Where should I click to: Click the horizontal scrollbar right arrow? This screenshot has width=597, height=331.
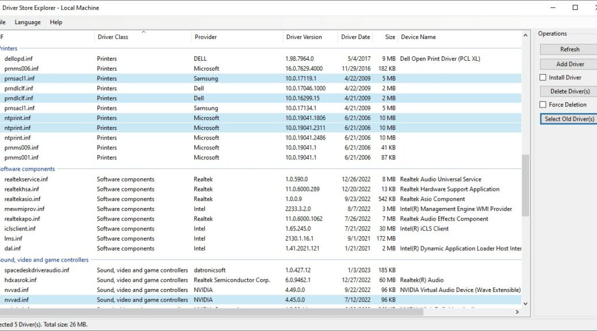tap(517, 312)
